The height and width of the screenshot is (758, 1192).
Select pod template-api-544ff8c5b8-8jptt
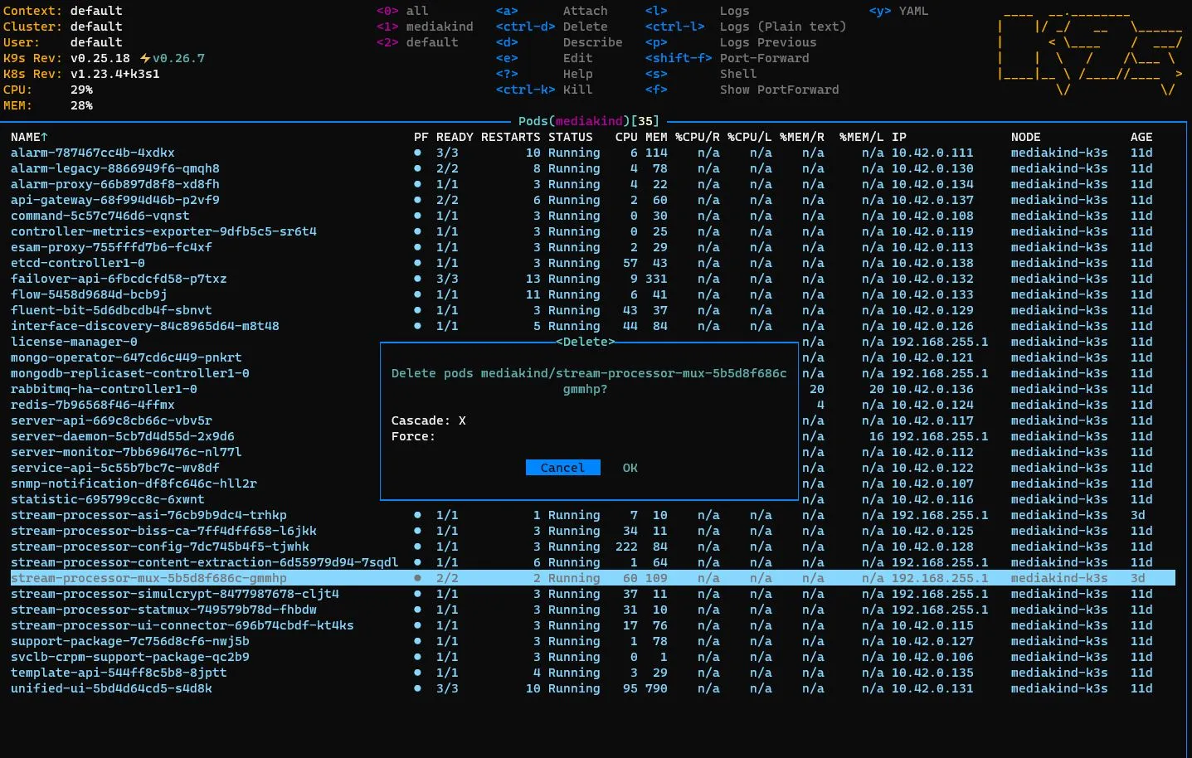pyautogui.click(x=119, y=673)
